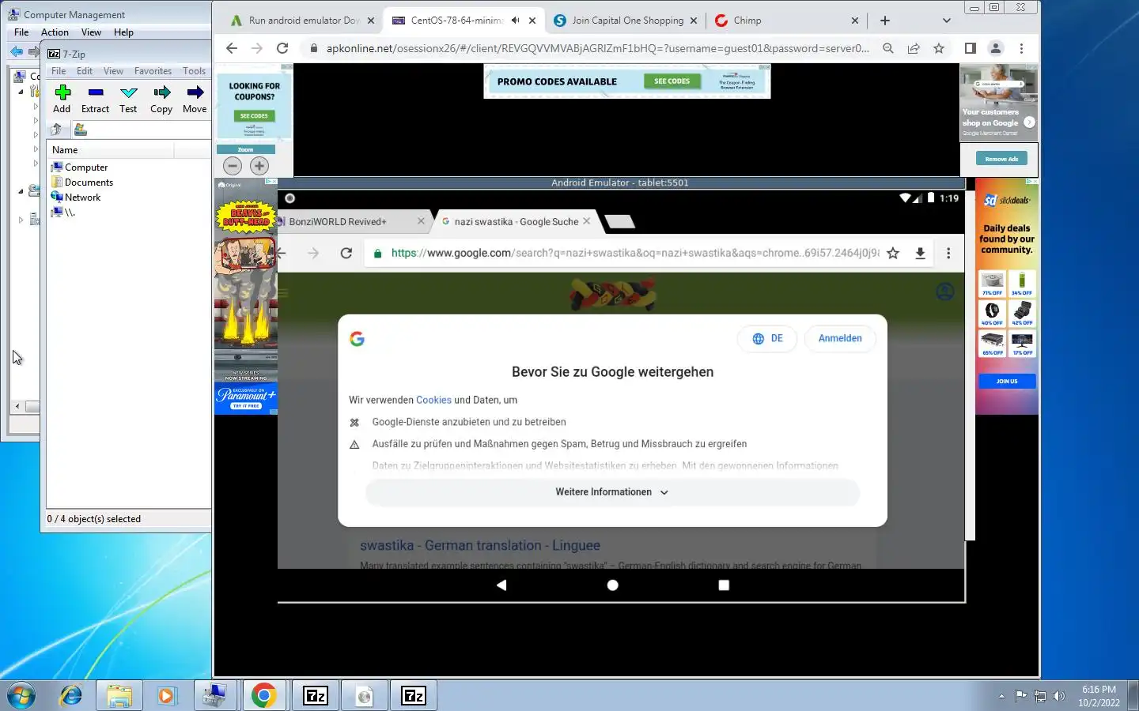This screenshot has height=711, width=1139.
Task: Open the Chrome profile avatar
Action: click(x=996, y=48)
